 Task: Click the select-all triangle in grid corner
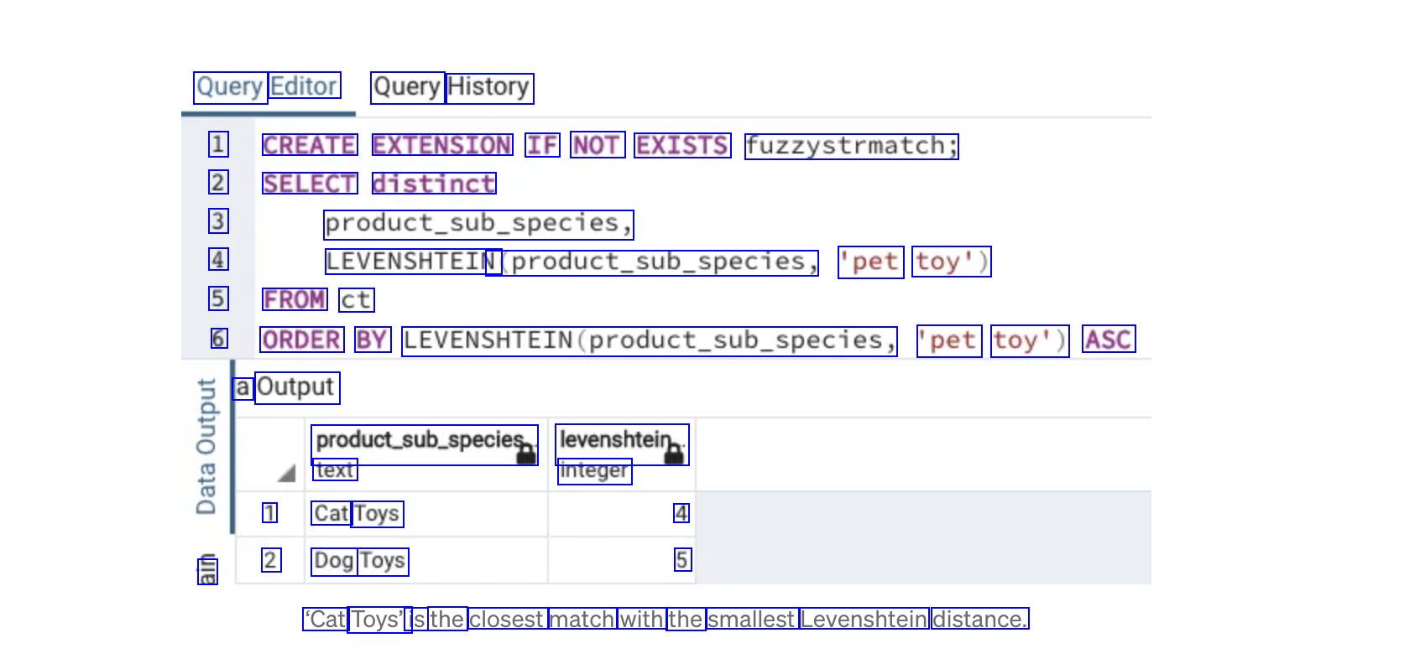(x=286, y=474)
